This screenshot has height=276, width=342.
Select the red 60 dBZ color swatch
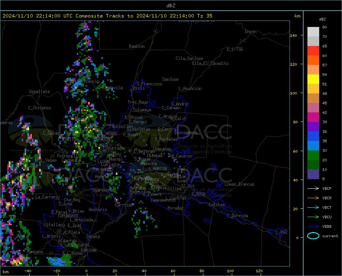tap(313, 51)
